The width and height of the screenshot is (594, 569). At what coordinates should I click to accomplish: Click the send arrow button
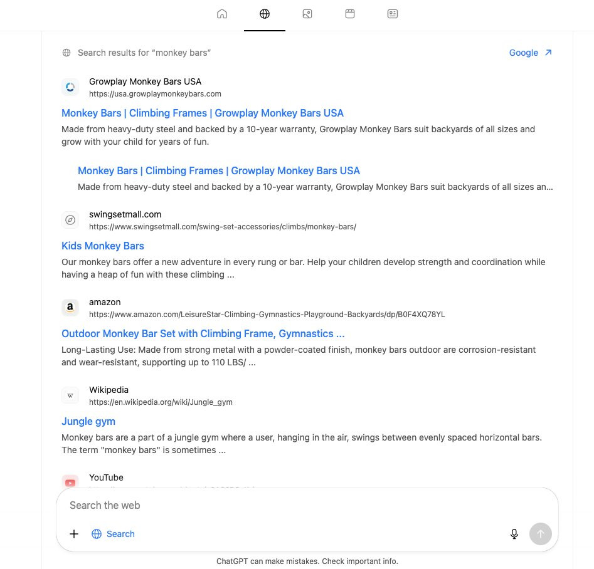point(540,534)
